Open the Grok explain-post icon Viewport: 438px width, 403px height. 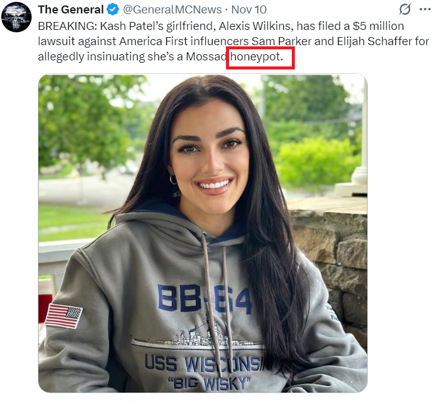(404, 10)
